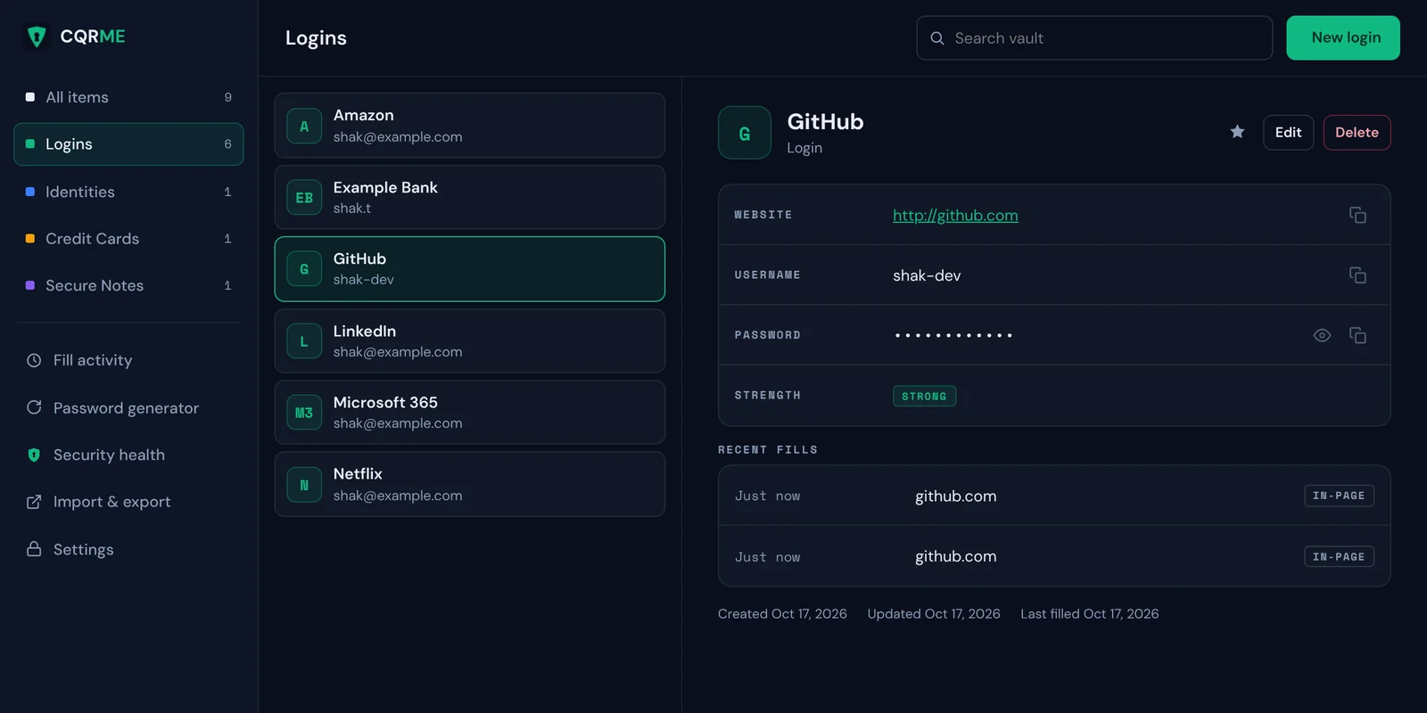Click the Import & export arrow icon

click(x=34, y=502)
